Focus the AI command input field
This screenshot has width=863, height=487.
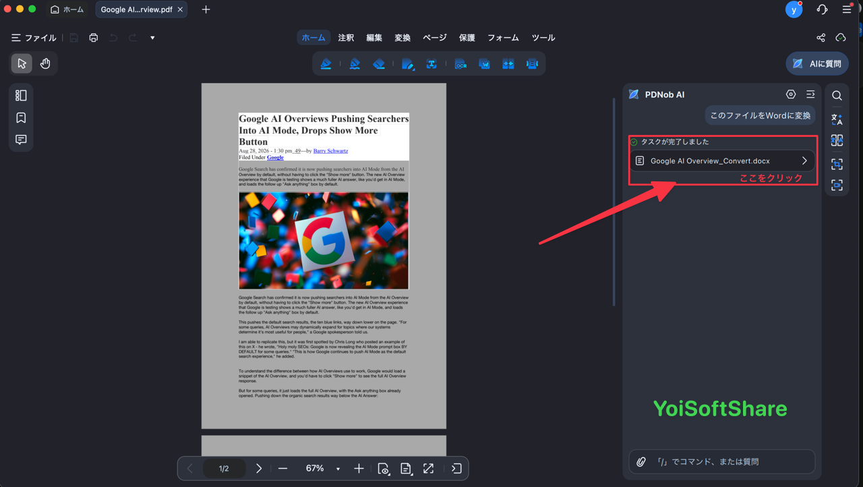[722, 462]
